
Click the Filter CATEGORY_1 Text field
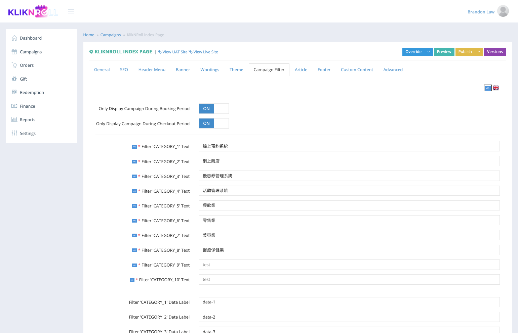(349, 146)
